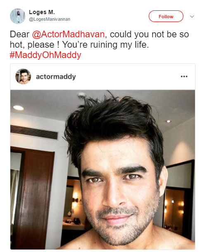Open the actormaddy username link
Screen dimensions: 202x252
pos(56,77)
